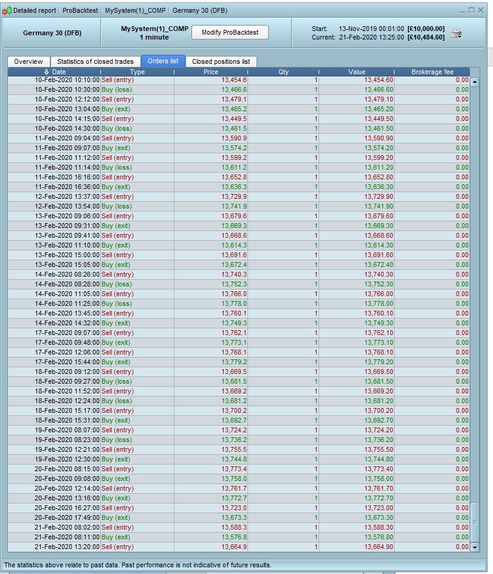493x574 pixels.
Task: Click the Date column sort arrow icon
Action: pyautogui.click(x=46, y=72)
